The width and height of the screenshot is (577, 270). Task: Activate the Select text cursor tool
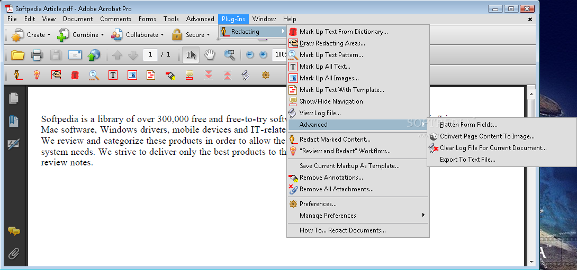[x=191, y=55]
